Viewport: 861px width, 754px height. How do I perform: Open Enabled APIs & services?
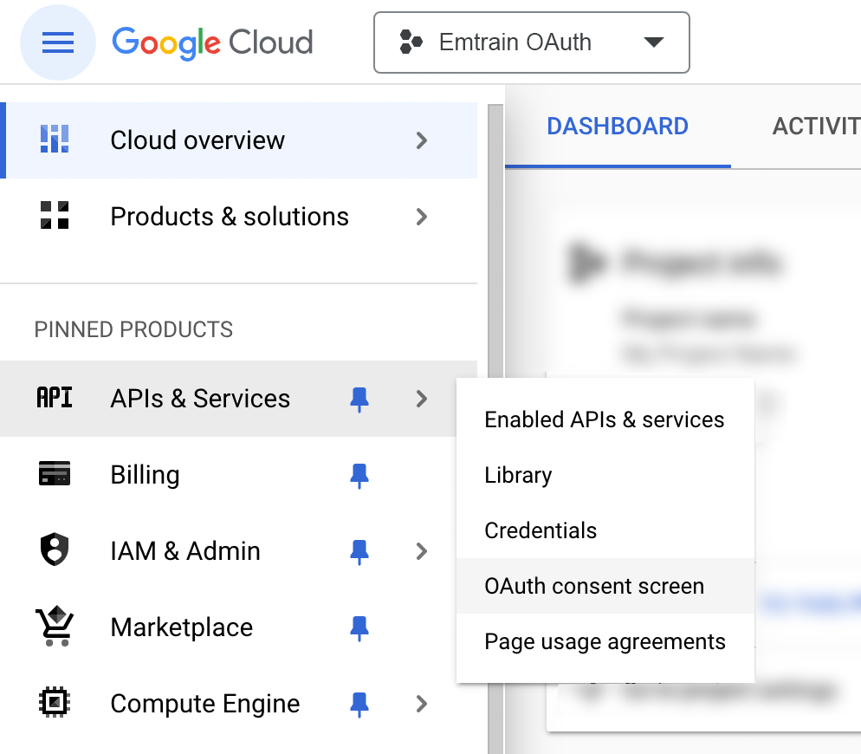tap(605, 419)
